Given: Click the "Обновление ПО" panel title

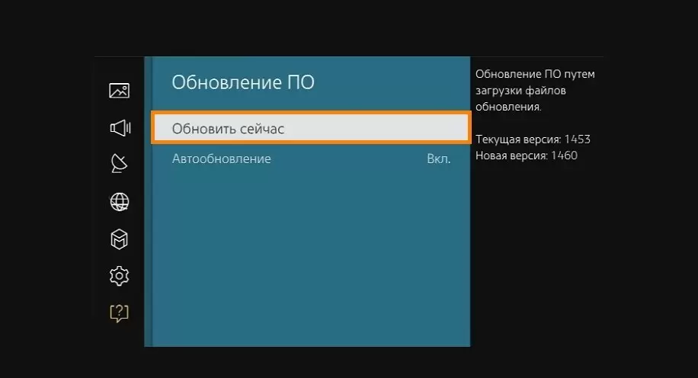Looking at the screenshot, I should 242,83.
